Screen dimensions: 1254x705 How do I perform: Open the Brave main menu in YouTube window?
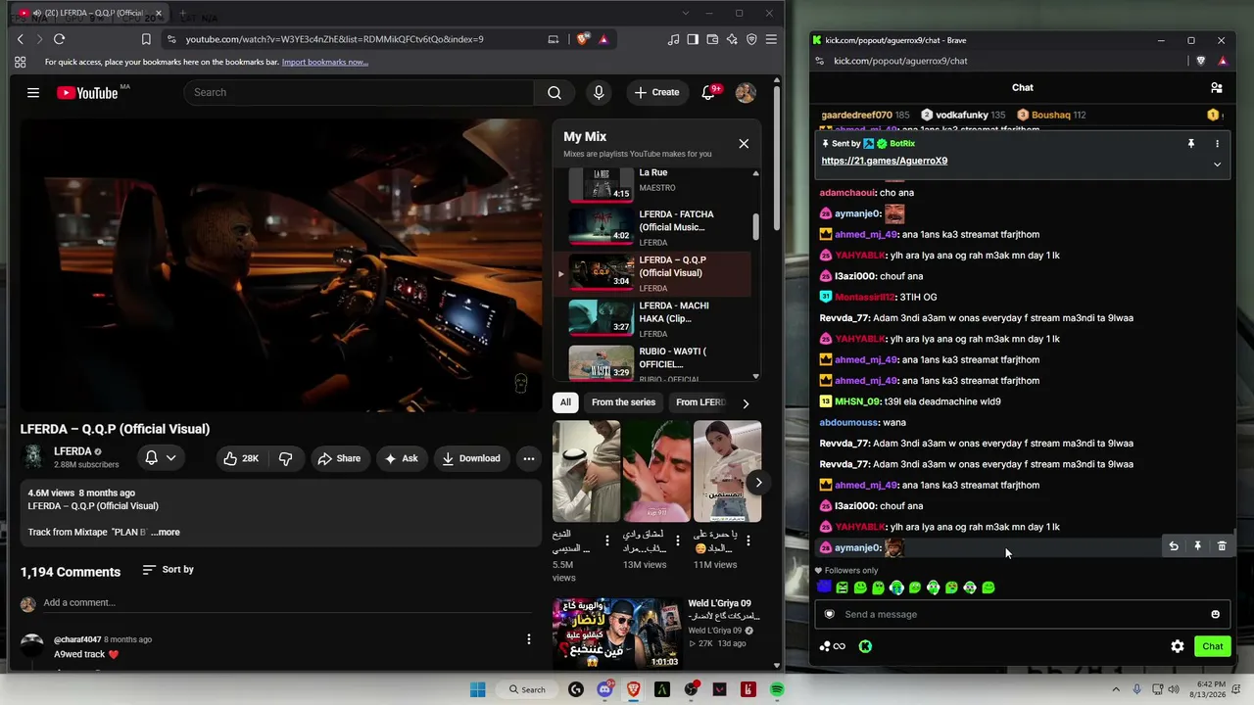[771, 39]
